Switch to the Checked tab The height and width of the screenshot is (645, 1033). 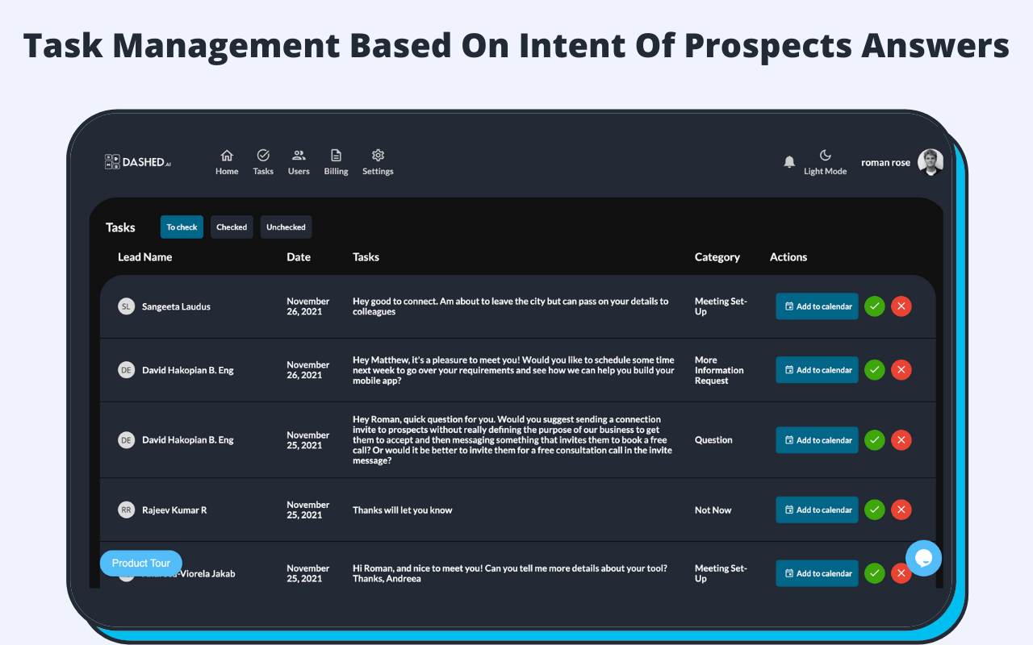coord(232,227)
